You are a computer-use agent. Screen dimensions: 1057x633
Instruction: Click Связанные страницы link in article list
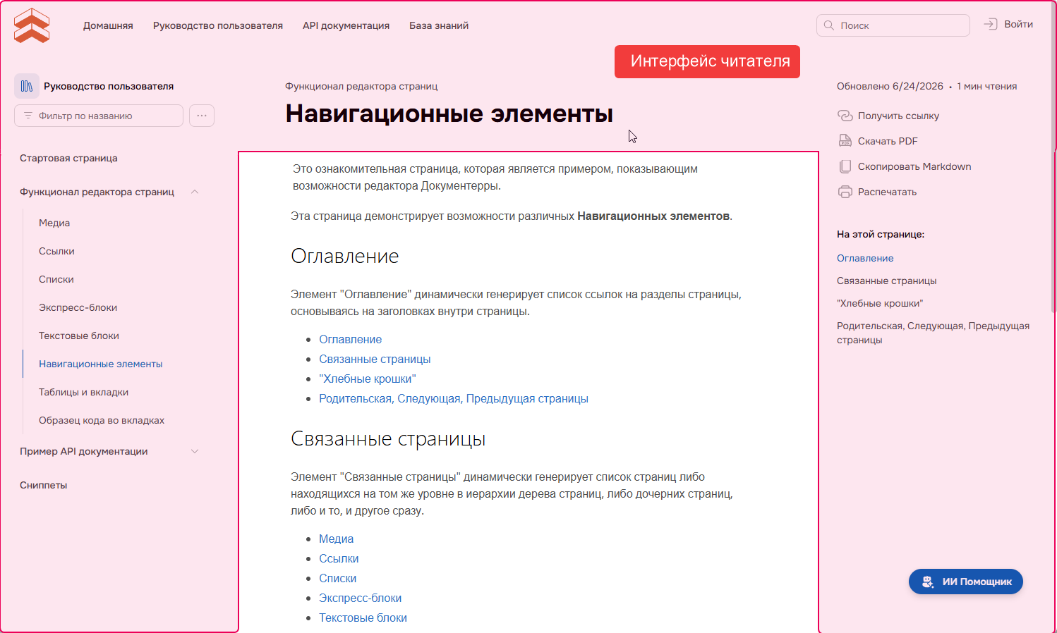coord(375,359)
